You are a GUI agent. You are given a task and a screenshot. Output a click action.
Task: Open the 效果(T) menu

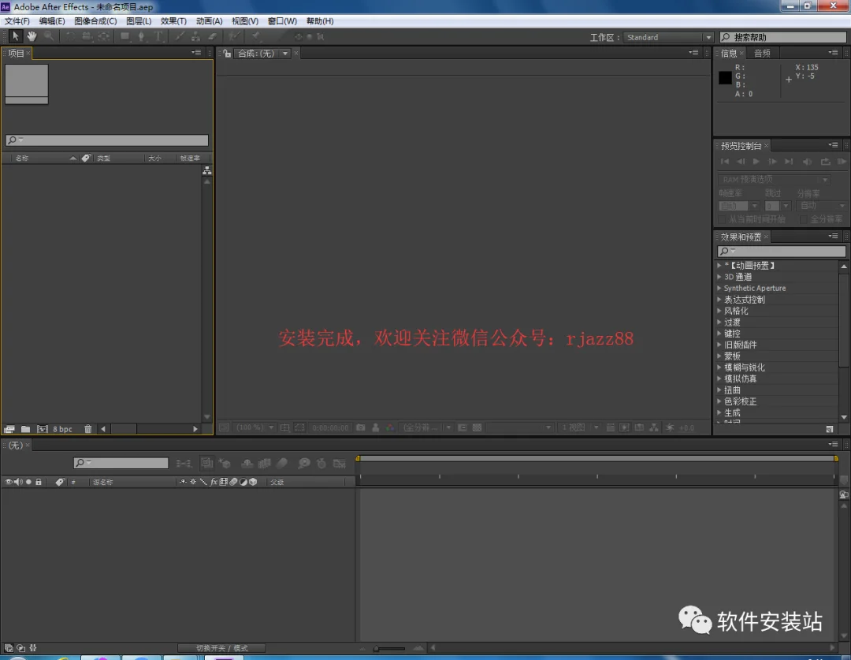tap(173, 21)
